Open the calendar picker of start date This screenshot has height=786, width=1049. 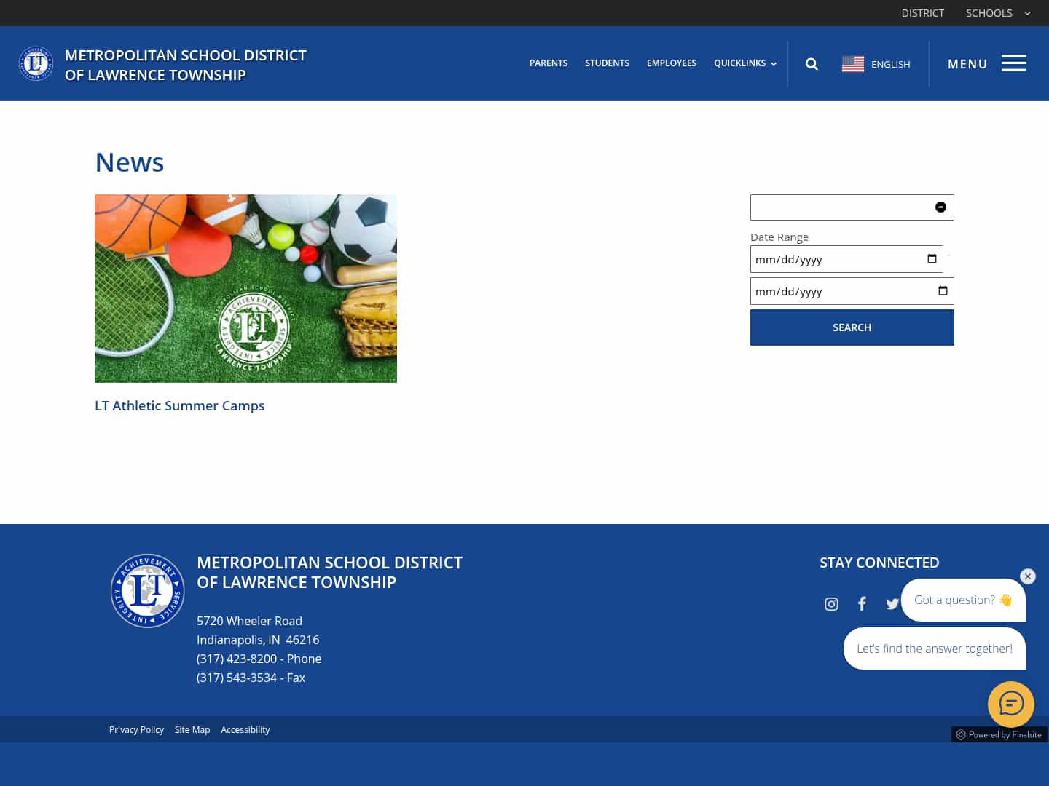(x=932, y=259)
